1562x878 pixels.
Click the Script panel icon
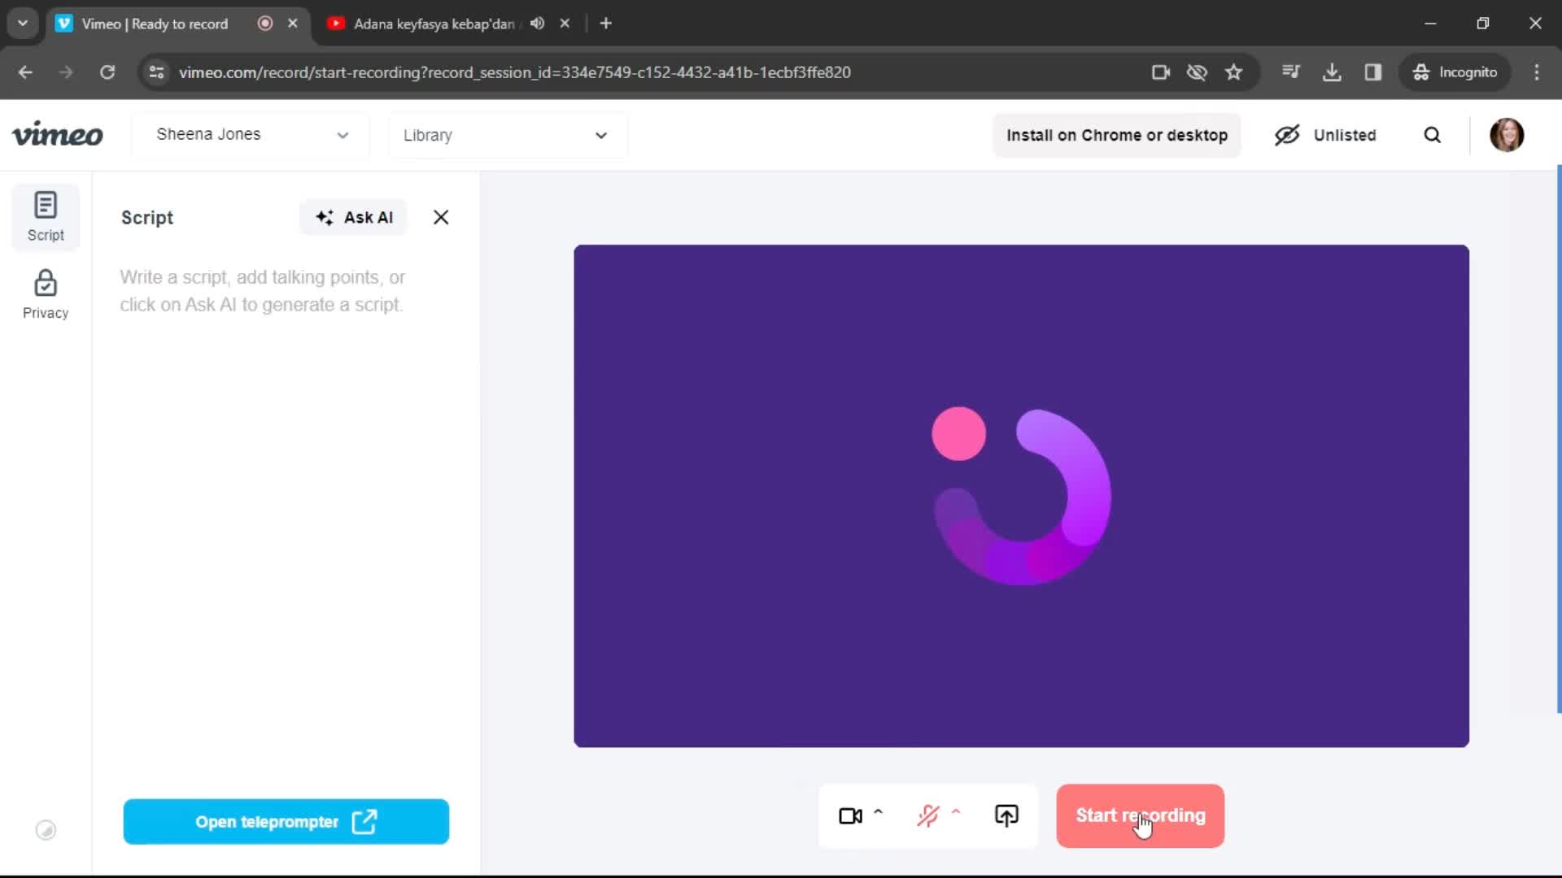point(46,215)
